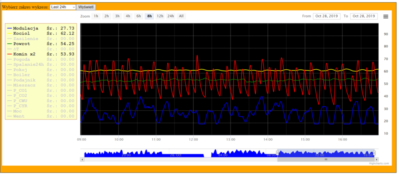Image resolution: width=399 pixels, height=176 pixels.
Task: Enable the Boiler series in legend
Action: (22, 75)
